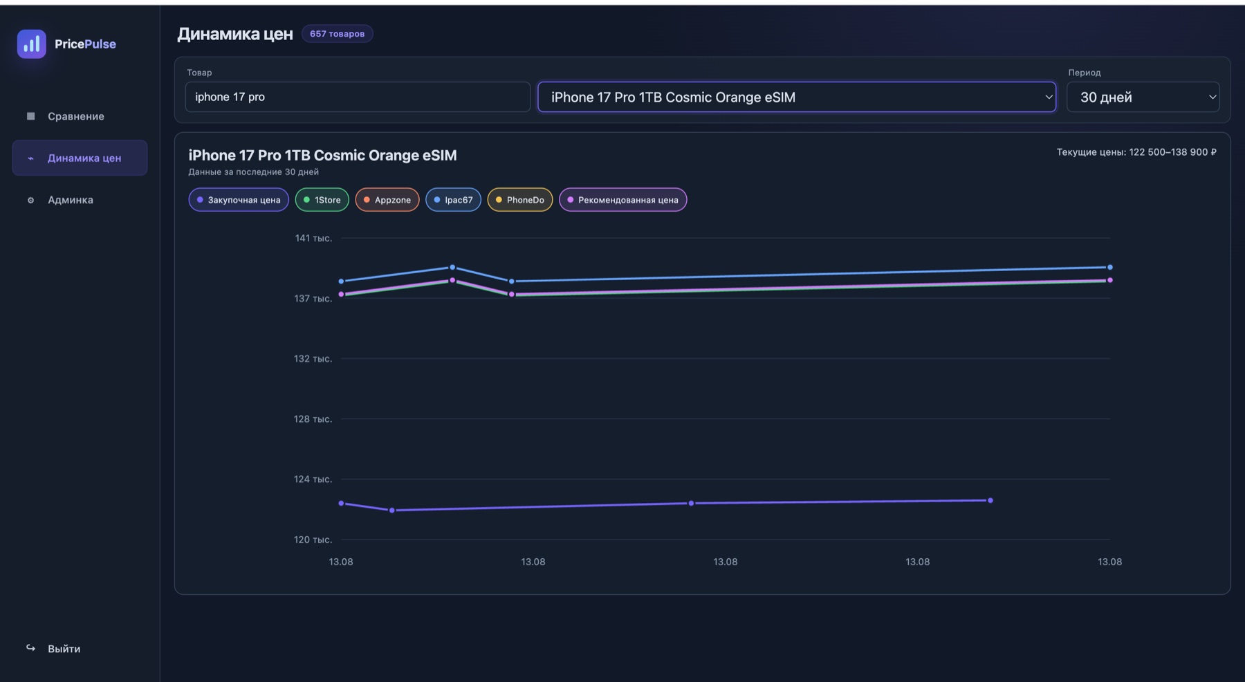This screenshot has height=682, width=1245.
Task: Toggle the PhoneDo series chip
Action: (520, 200)
